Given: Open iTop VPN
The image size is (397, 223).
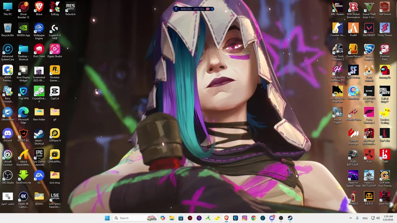Looking at the screenshot, I should (24, 93).
